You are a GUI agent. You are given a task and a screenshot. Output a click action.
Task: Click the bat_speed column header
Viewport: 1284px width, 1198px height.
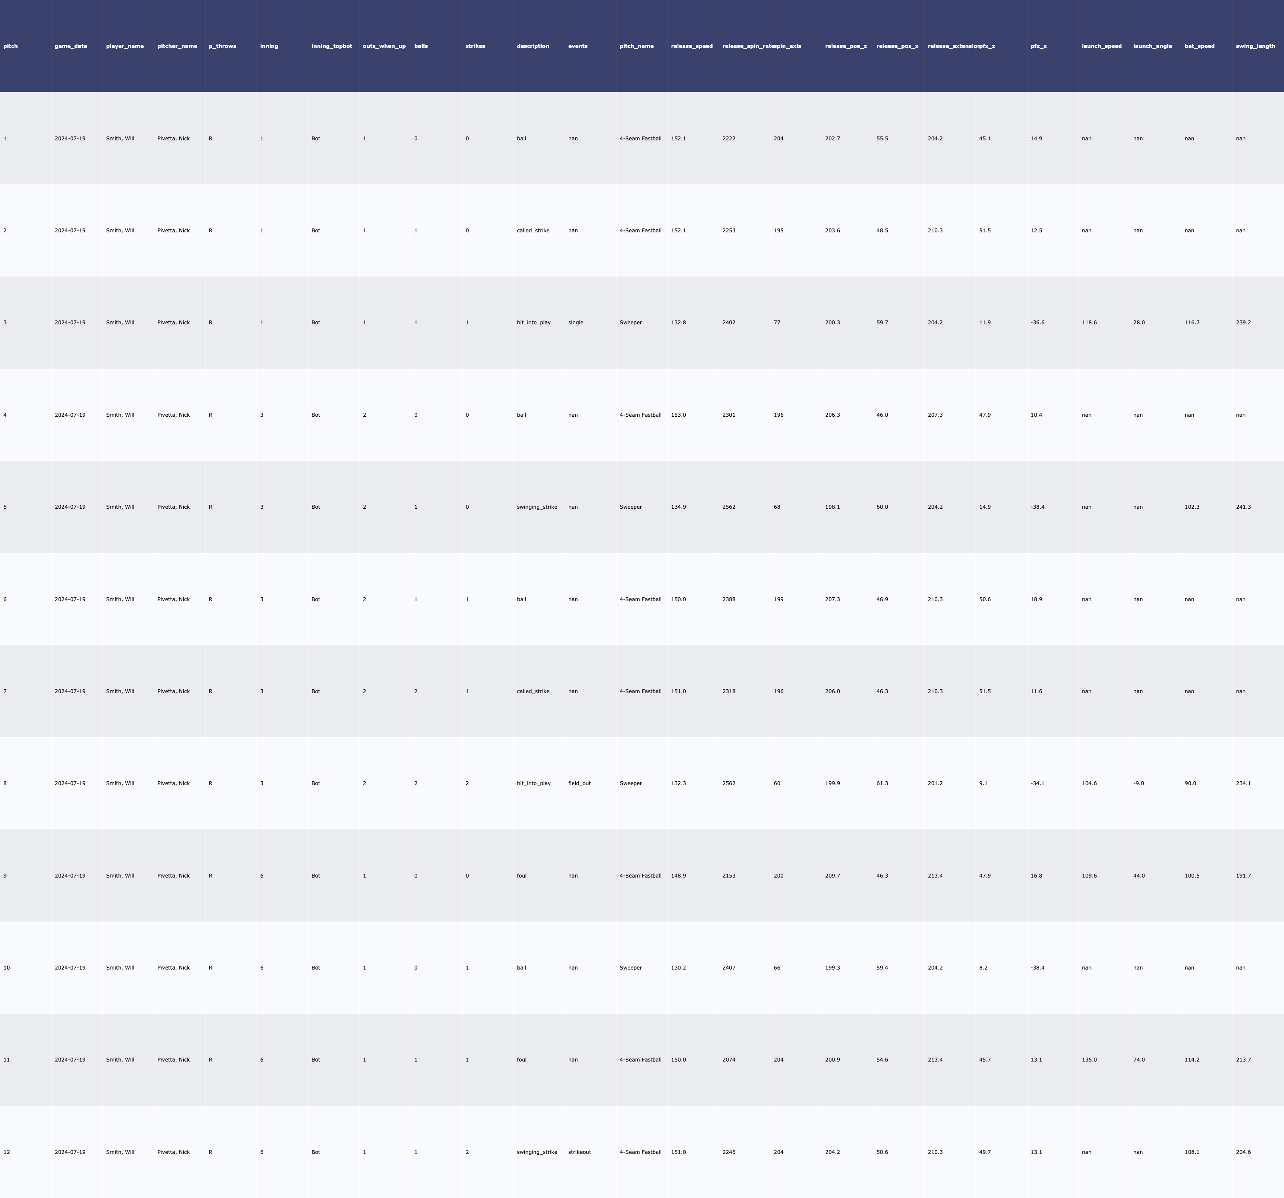[1199, 46]
